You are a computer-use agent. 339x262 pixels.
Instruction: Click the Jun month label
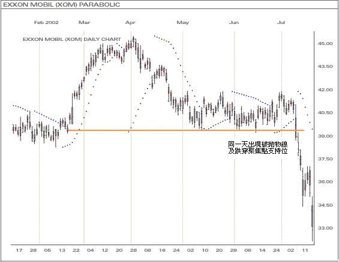click(234, 22)
